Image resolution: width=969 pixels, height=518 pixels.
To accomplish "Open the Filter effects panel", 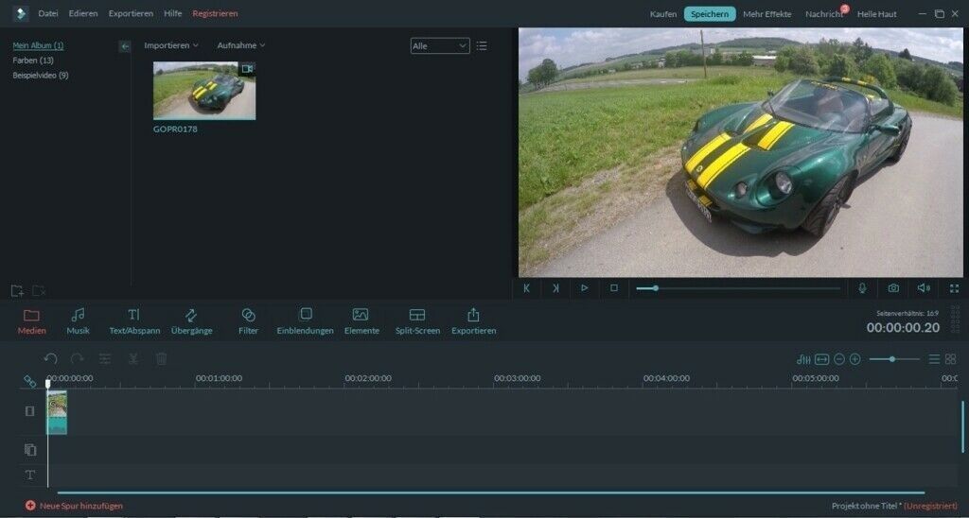I will tap(248, 320).
